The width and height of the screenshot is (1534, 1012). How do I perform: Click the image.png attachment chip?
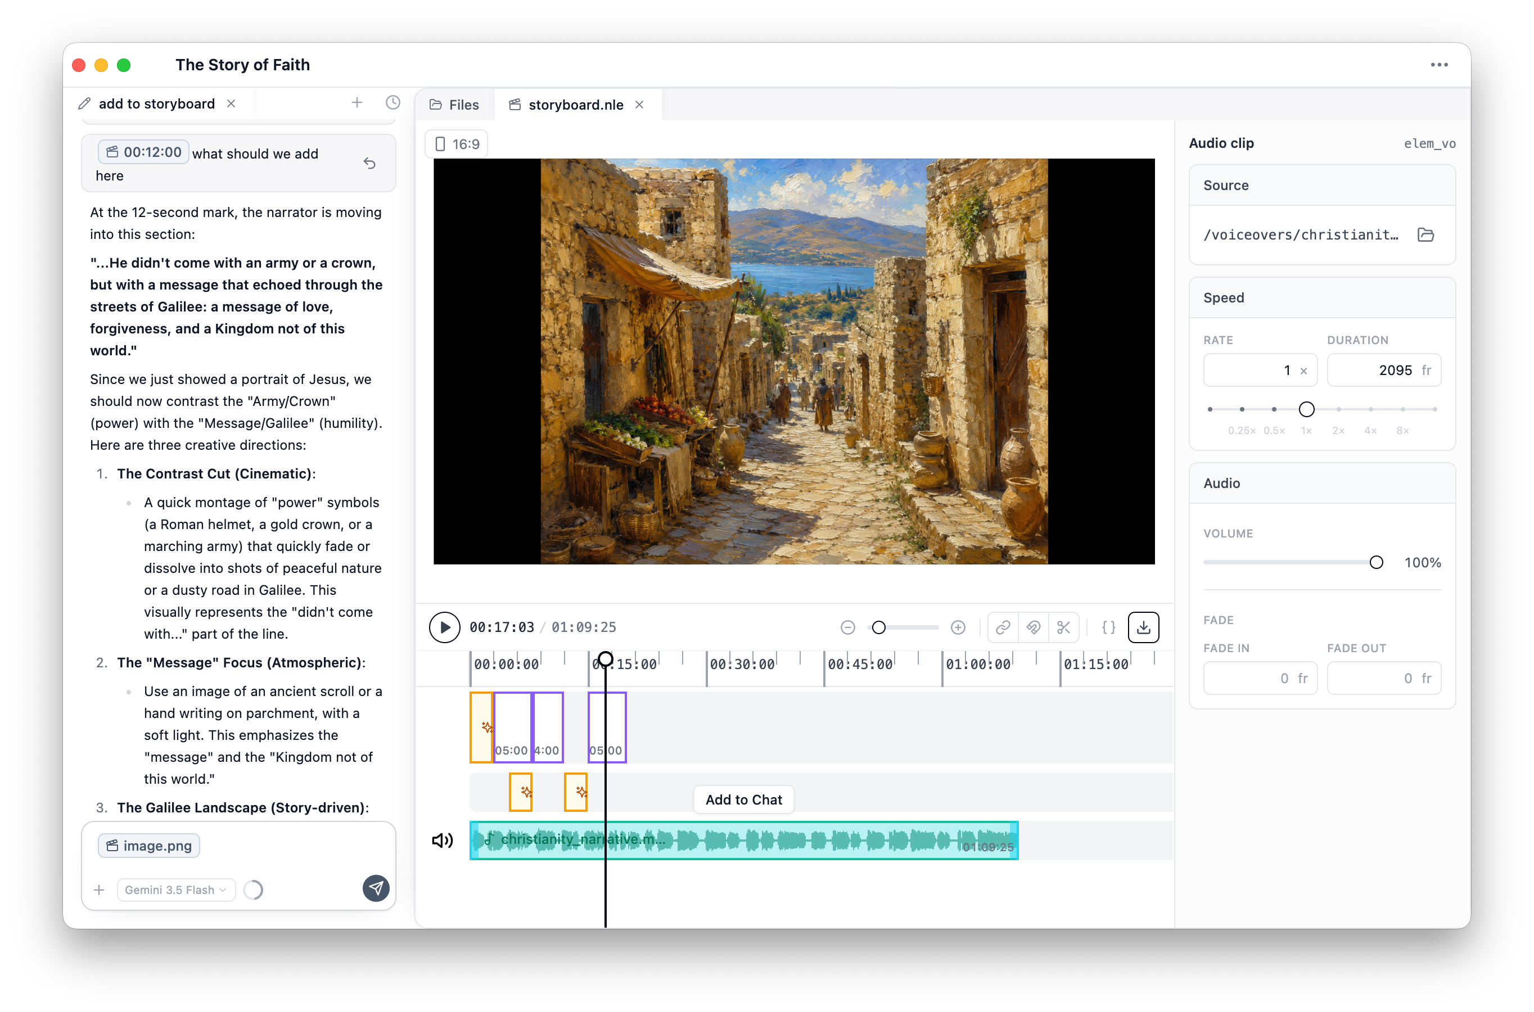[x=148, y=846]
